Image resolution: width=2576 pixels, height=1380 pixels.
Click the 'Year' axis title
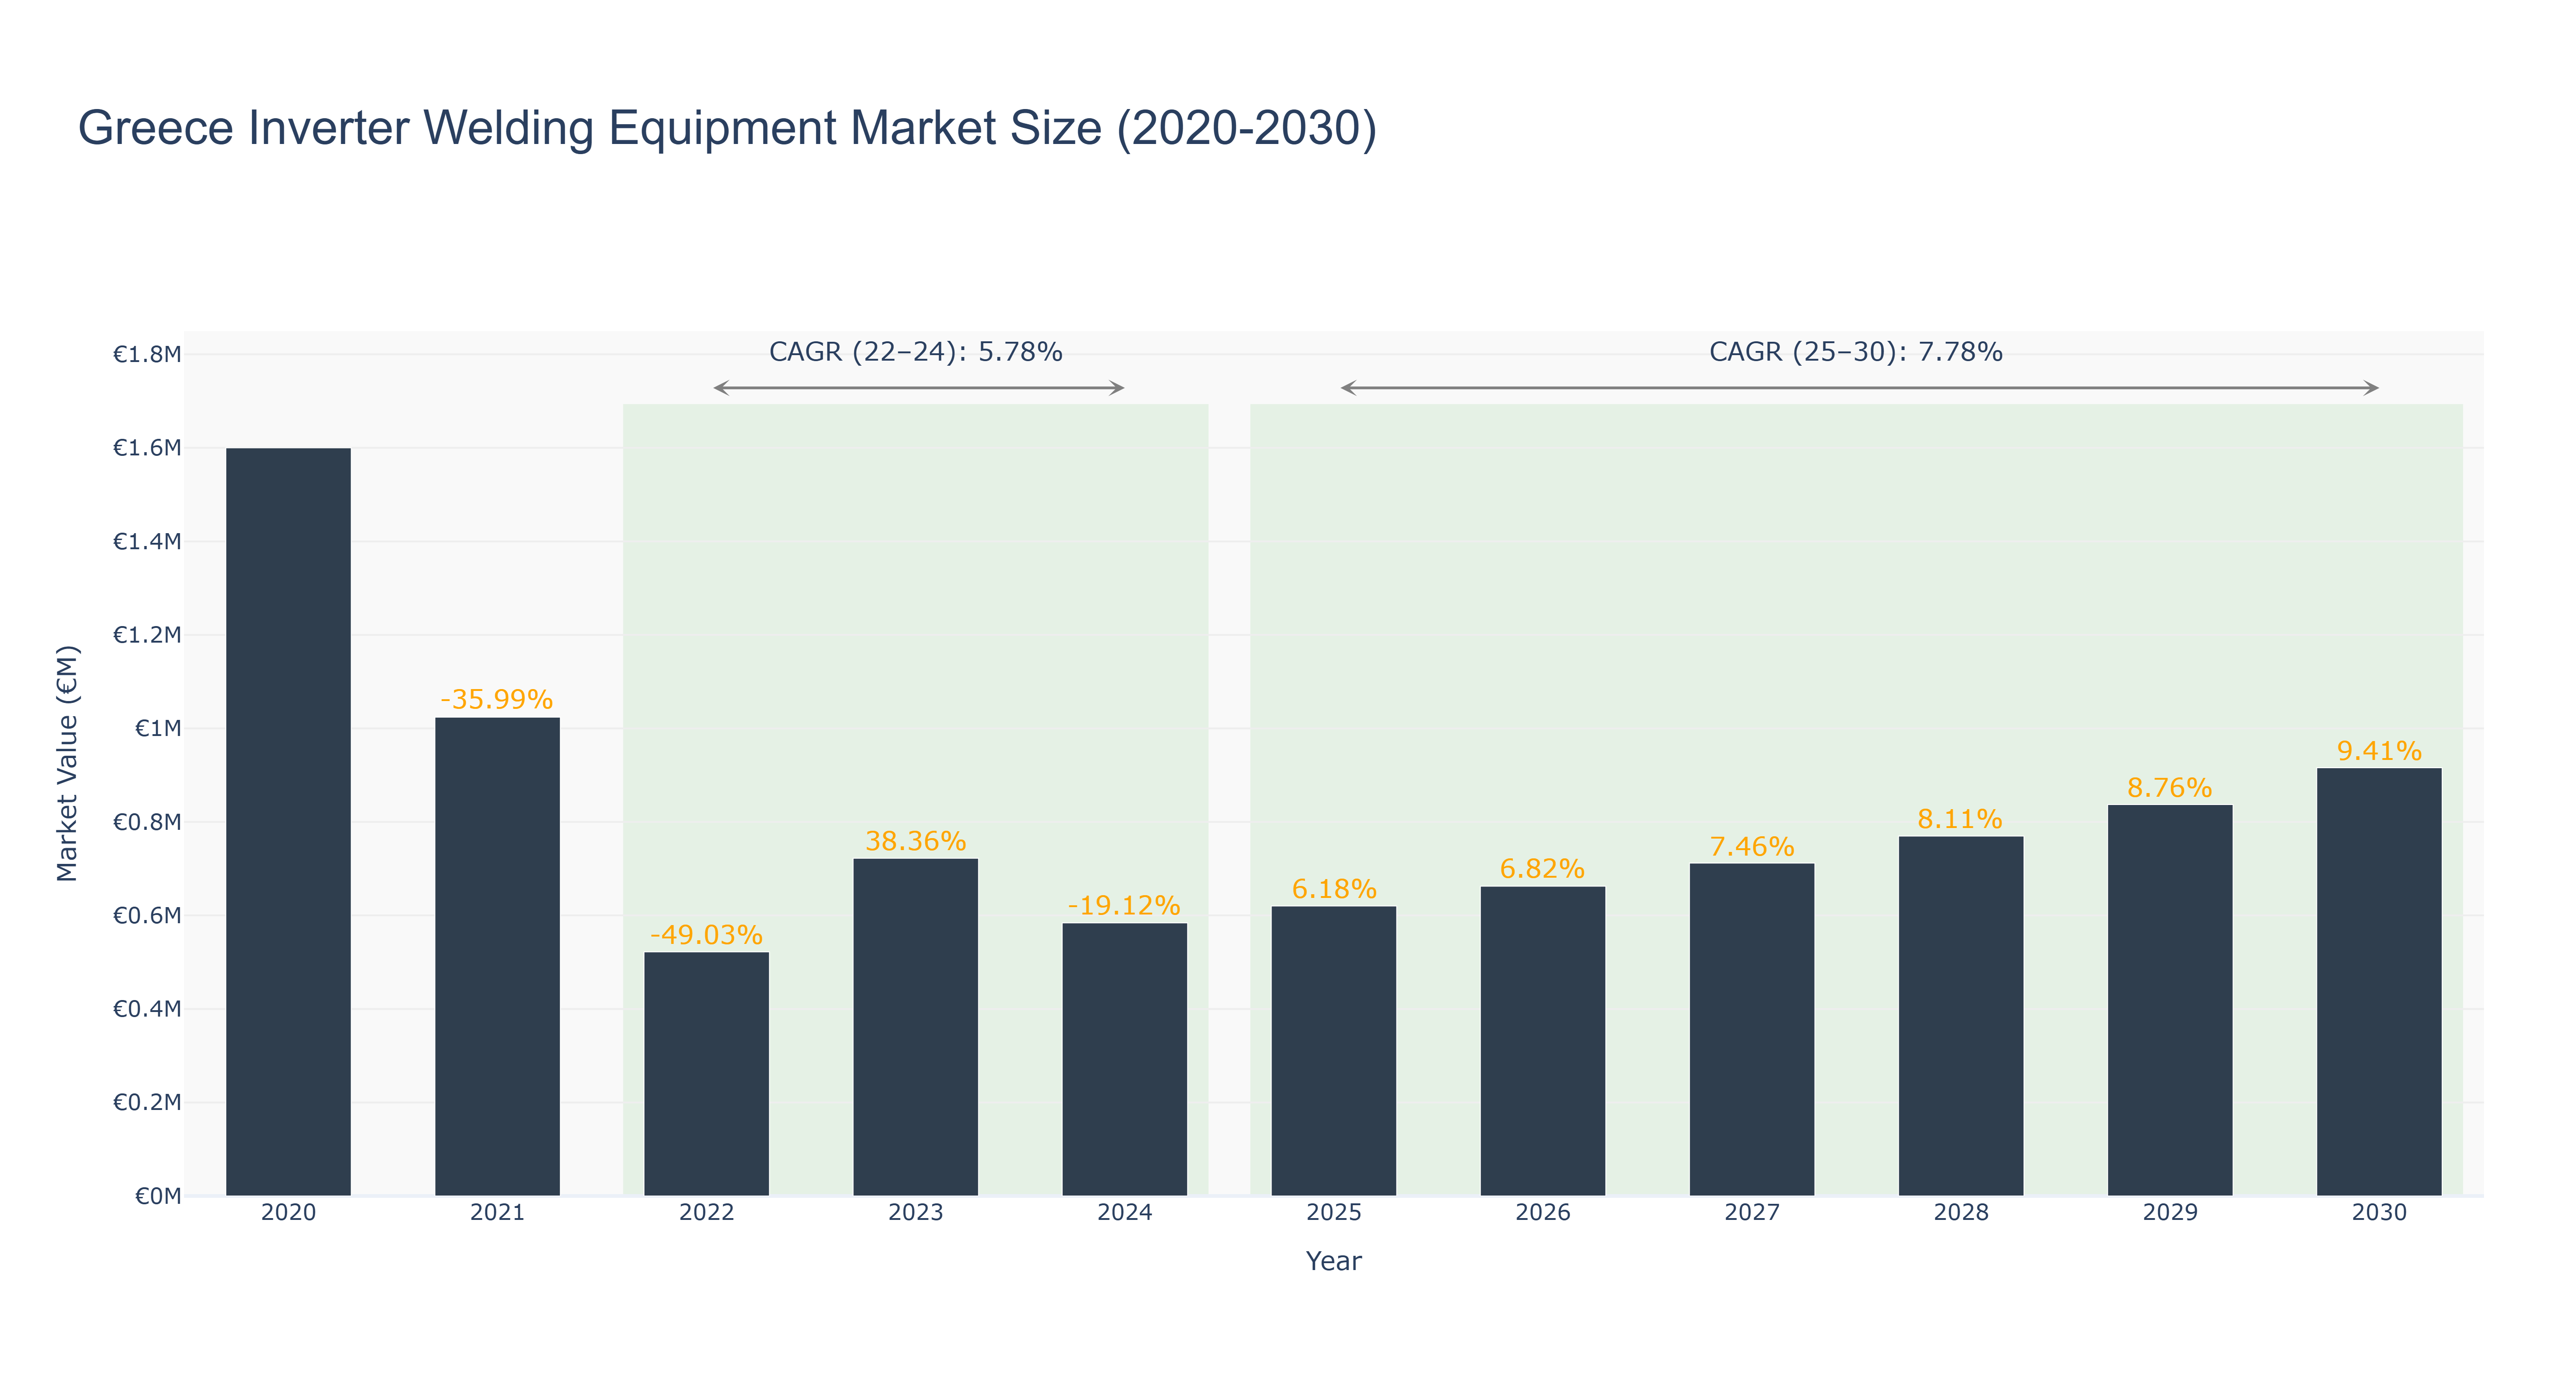(x=1333, y=1261)
